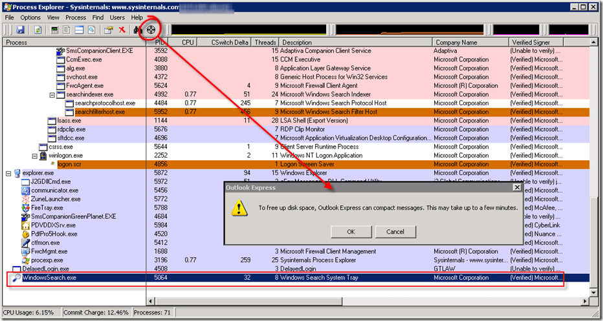Image resolution: width=603 pixels, height=321 pixels.
Task: Open the Options menu
Action: (x=30, y=17)
